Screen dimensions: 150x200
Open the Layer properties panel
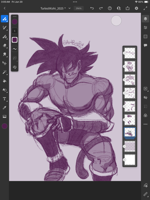[x=145, y=27]
